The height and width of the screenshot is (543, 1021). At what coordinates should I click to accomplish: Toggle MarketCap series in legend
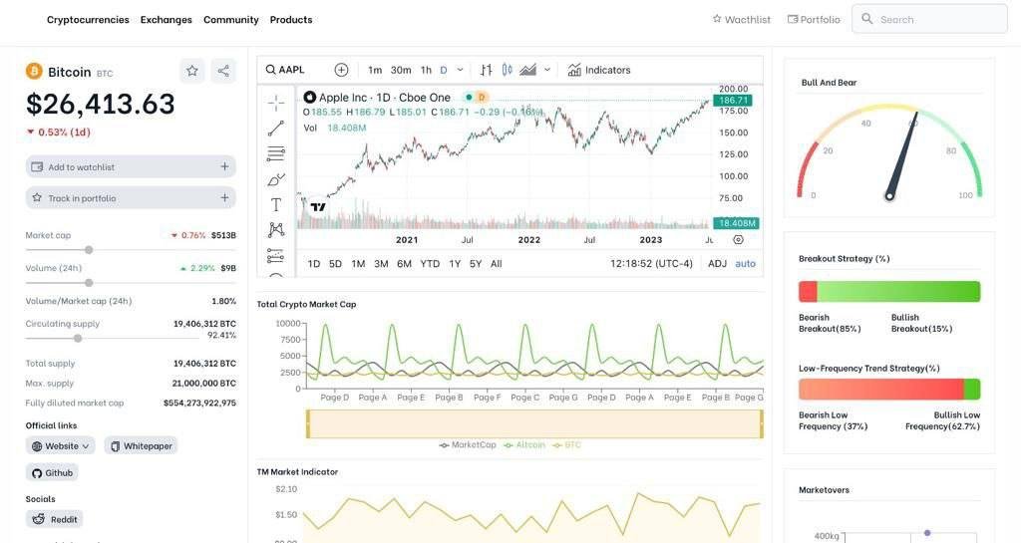pyautogui.click(x=468, y=444)
